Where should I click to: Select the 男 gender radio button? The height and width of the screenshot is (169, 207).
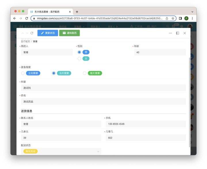(x=79, y=52)
